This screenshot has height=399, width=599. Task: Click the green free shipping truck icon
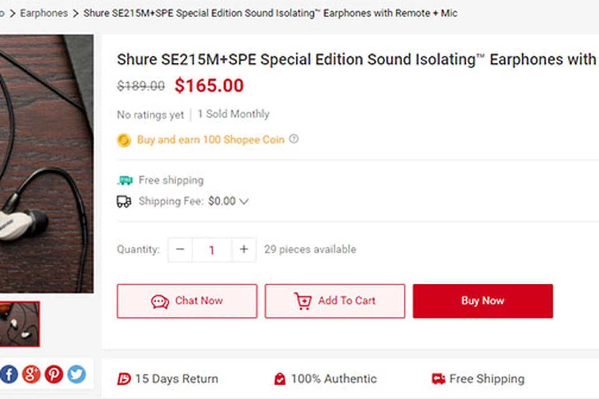[x=125, y=180]
